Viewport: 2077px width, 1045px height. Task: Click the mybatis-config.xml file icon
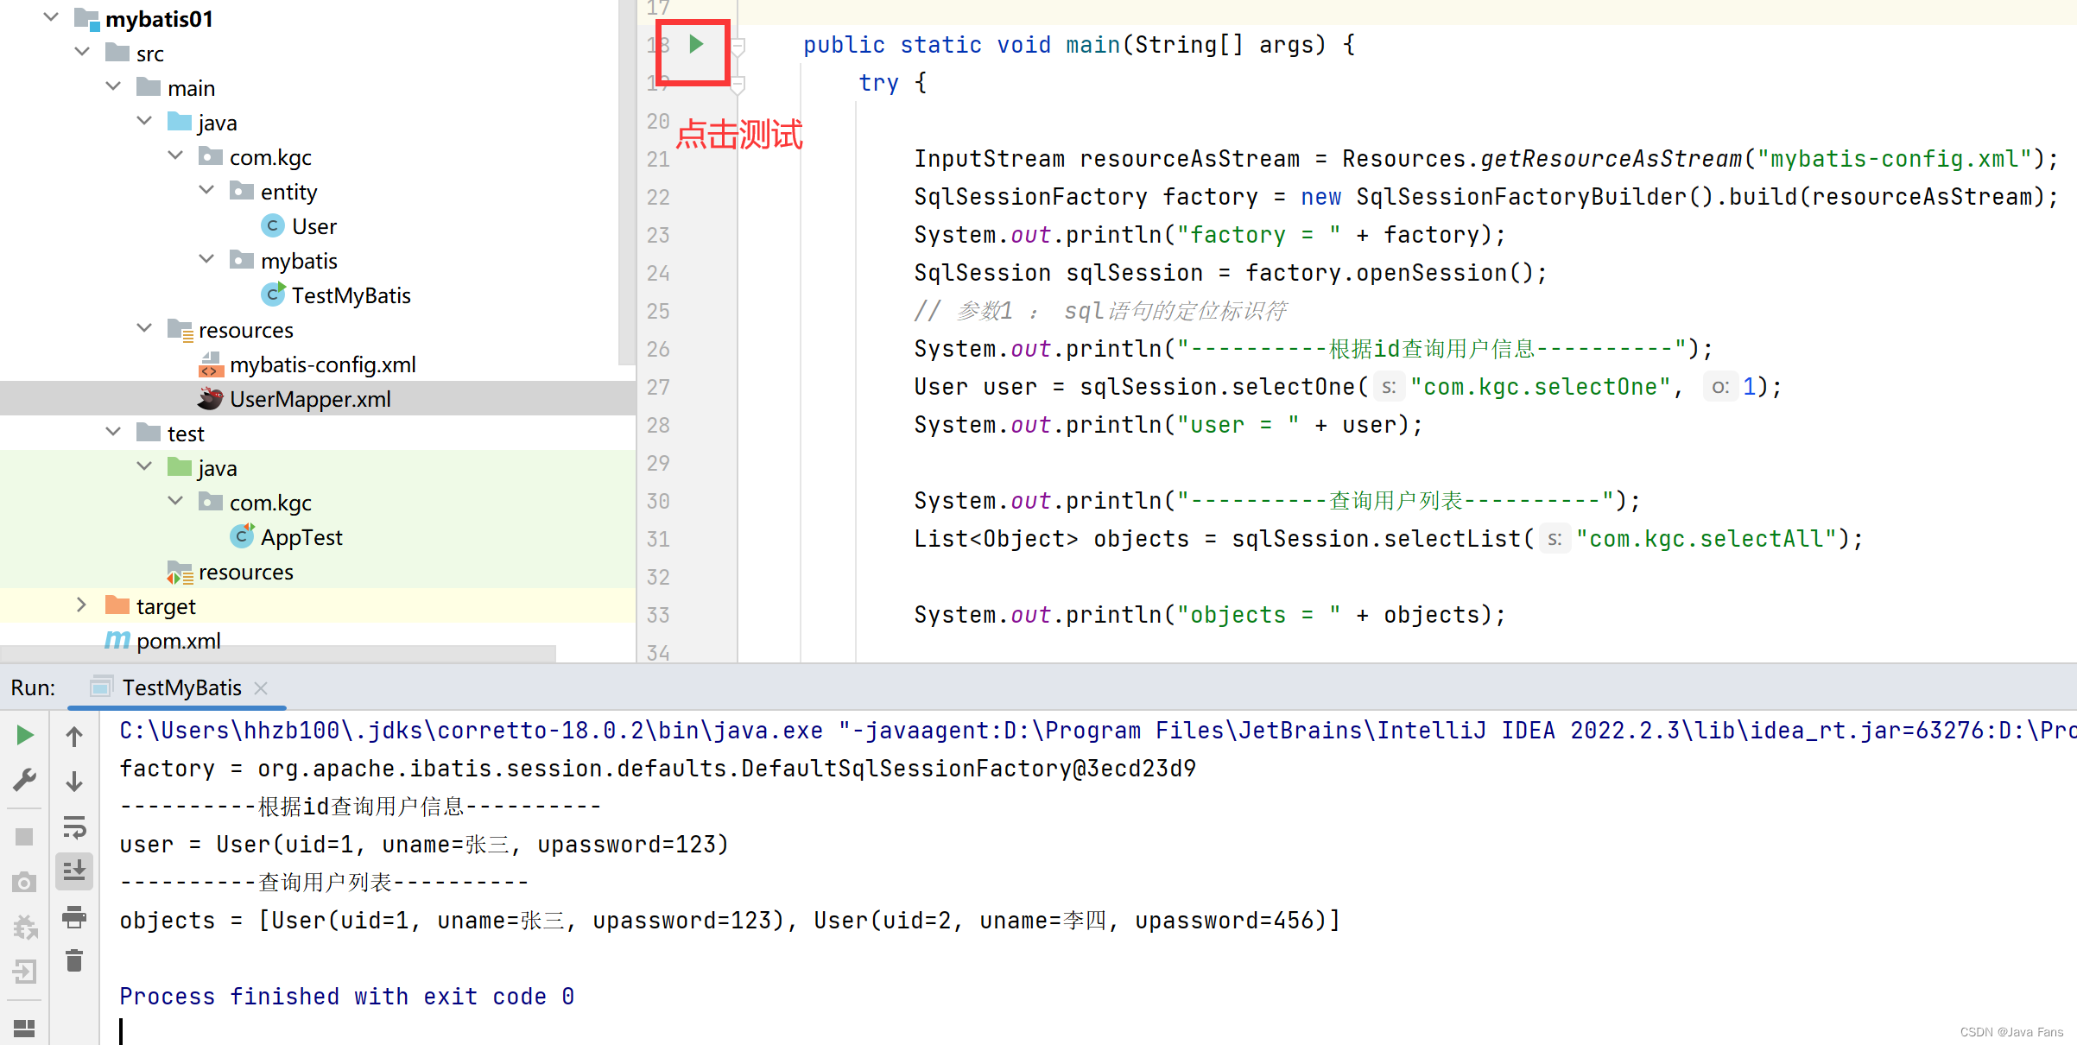211,364
